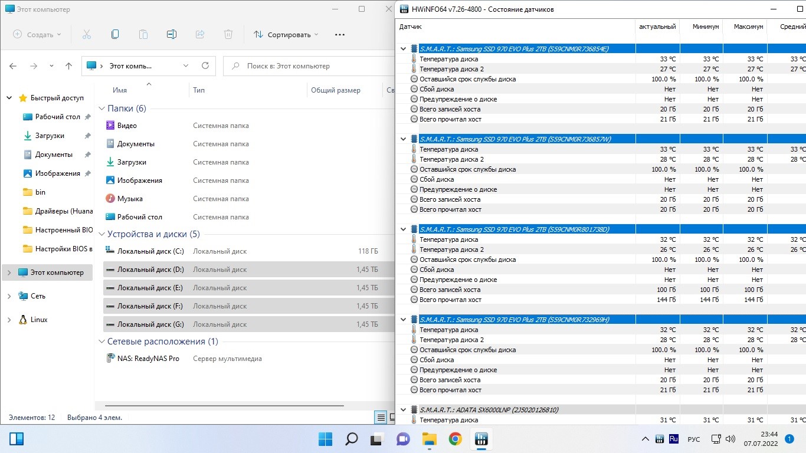Collapse the Быстрый доступ tree node
Image resolution: width=806 pixels, height=453 pixels.
(x=9, y=98)
